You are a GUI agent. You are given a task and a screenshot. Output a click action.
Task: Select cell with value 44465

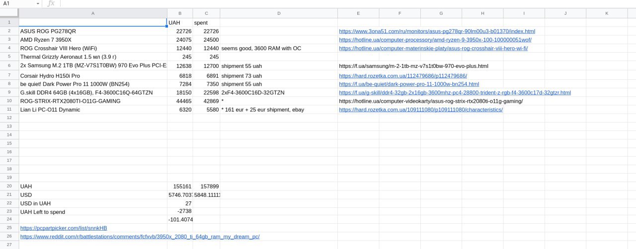coord(180,101)
